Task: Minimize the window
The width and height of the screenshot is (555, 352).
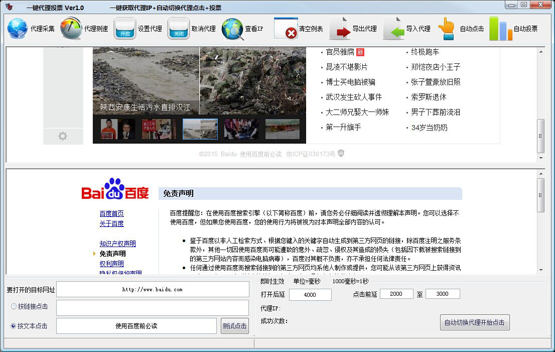Action: [511, 5]
